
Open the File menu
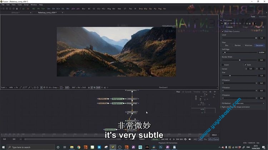(3, 5)
